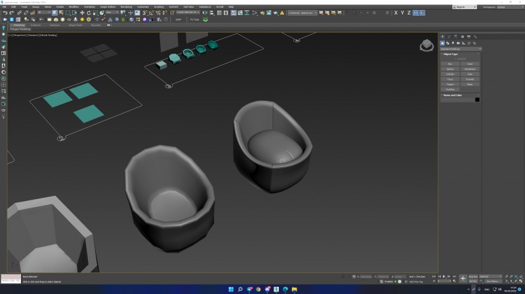
Task: Click the Play Animation button
Action: (444, 276)
